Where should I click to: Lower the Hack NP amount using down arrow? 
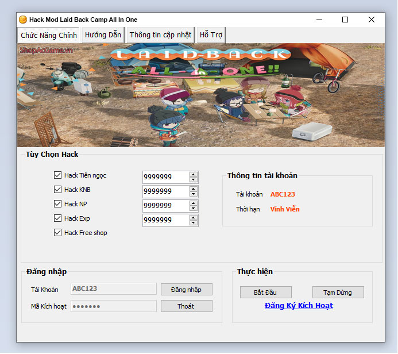click(194, 209)
